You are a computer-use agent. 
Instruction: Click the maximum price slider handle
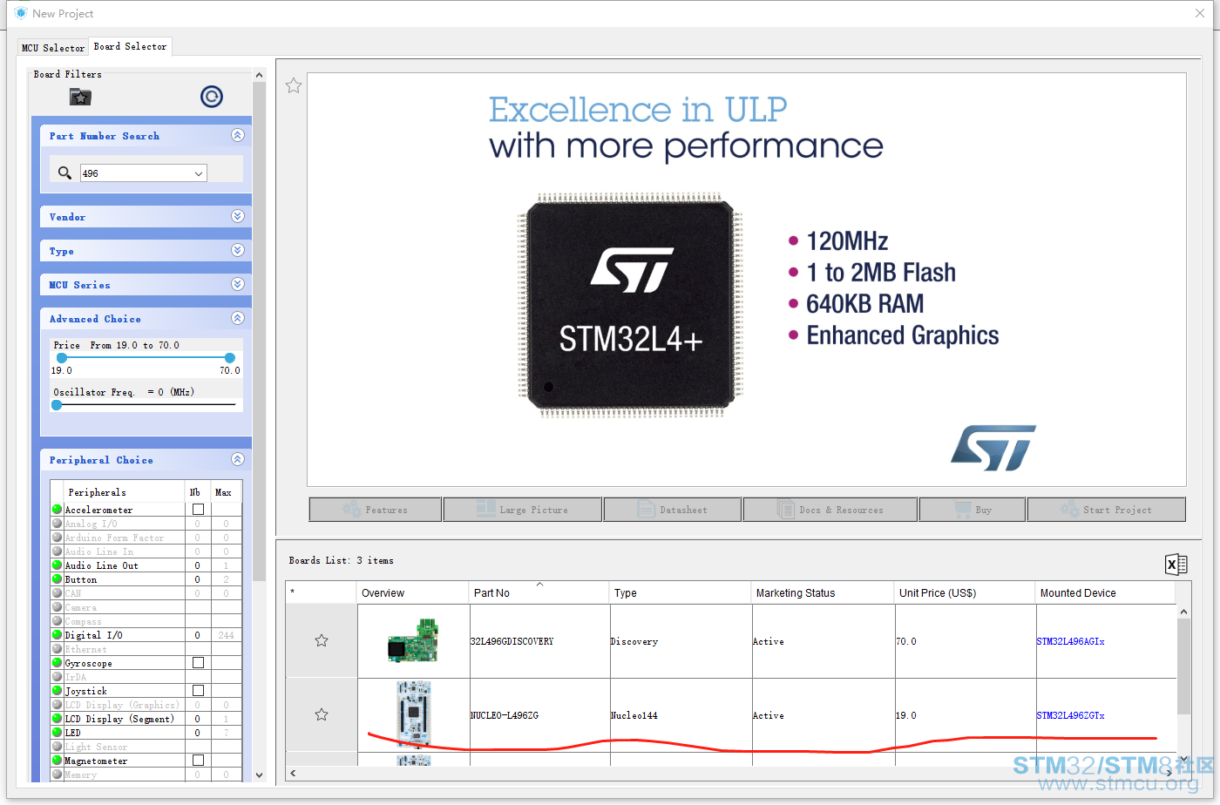click(230, 357)
